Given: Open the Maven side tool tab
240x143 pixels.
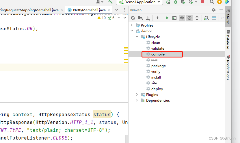Looking at the screenshot, I should pyautogui.click(x=228, y=16).
